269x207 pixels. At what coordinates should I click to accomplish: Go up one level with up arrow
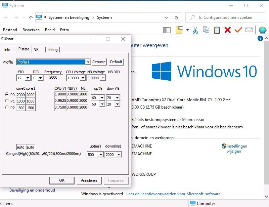pos(31,17)
